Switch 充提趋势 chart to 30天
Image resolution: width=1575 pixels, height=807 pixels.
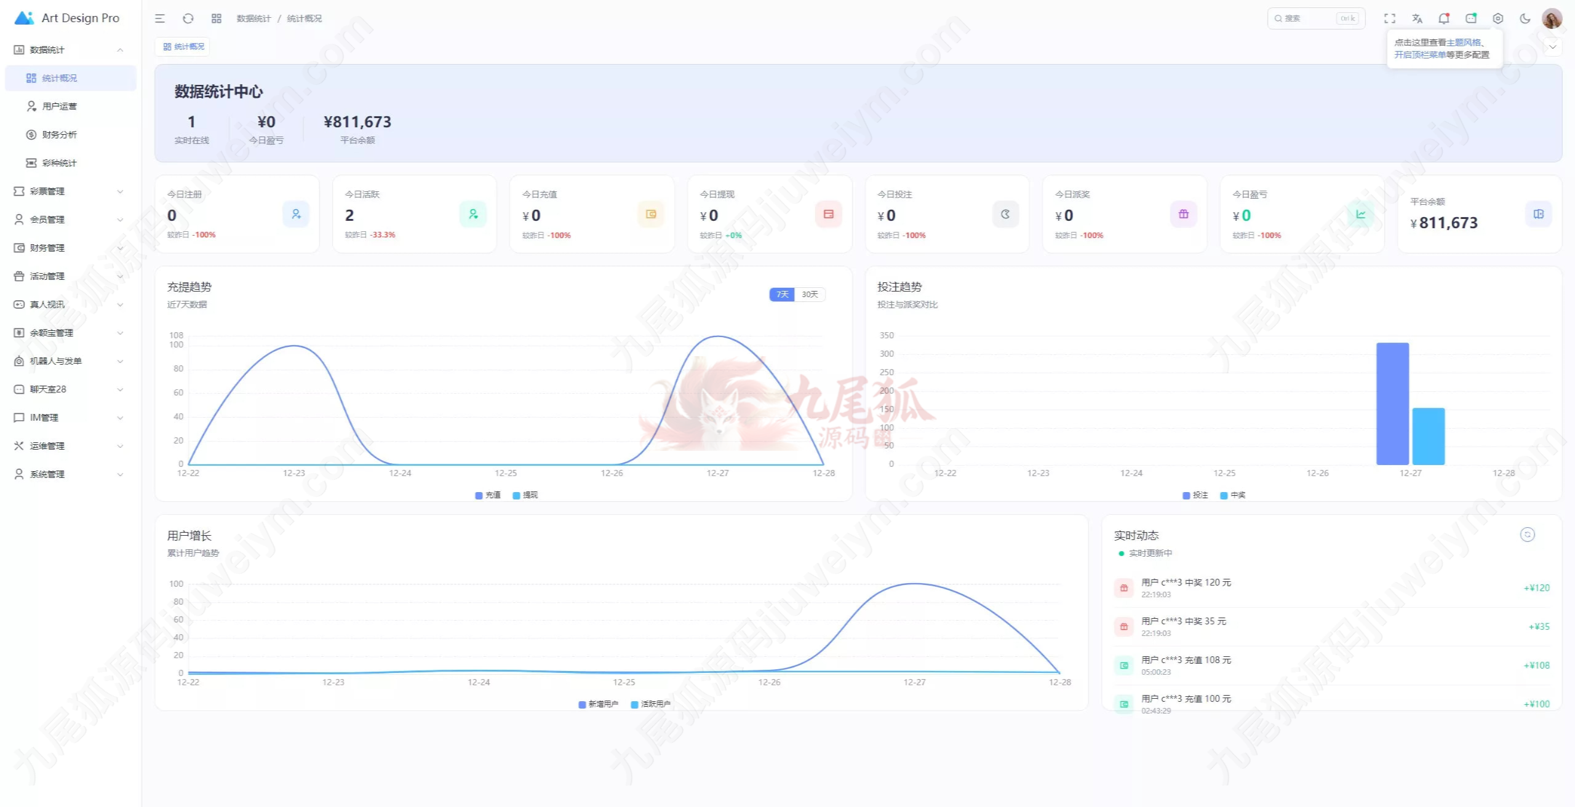coord(810,295)
